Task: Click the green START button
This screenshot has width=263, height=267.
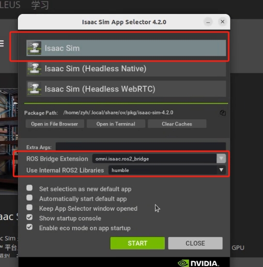Action: click(x=138, y=243)
